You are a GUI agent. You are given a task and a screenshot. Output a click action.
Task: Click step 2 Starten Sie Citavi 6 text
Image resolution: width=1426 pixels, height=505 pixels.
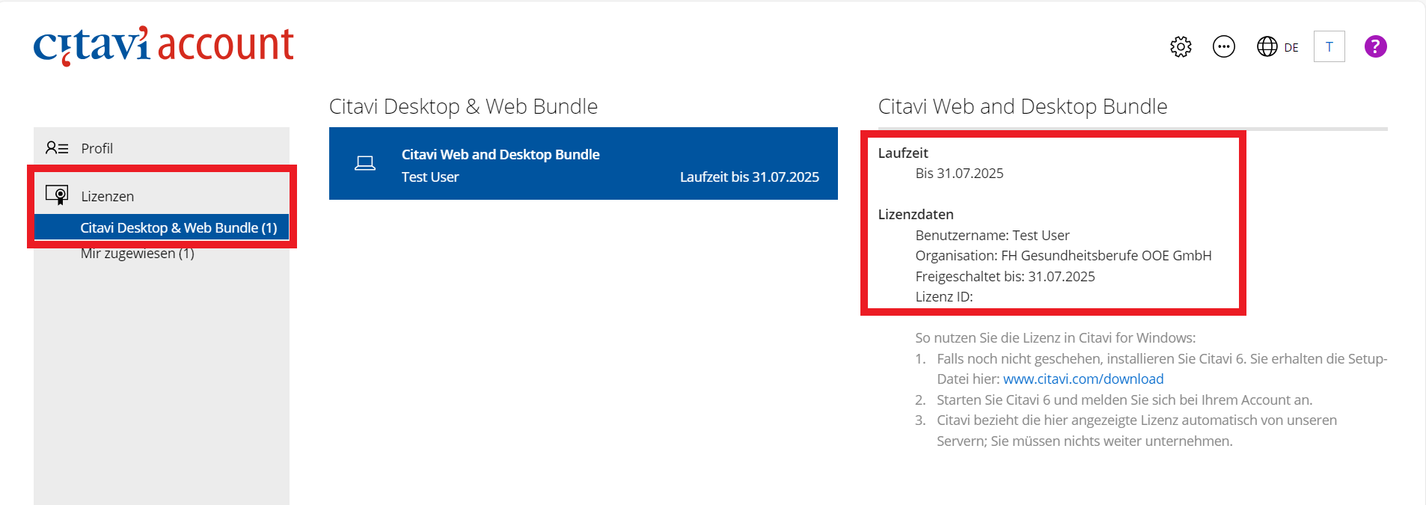tap(1124, 400)
